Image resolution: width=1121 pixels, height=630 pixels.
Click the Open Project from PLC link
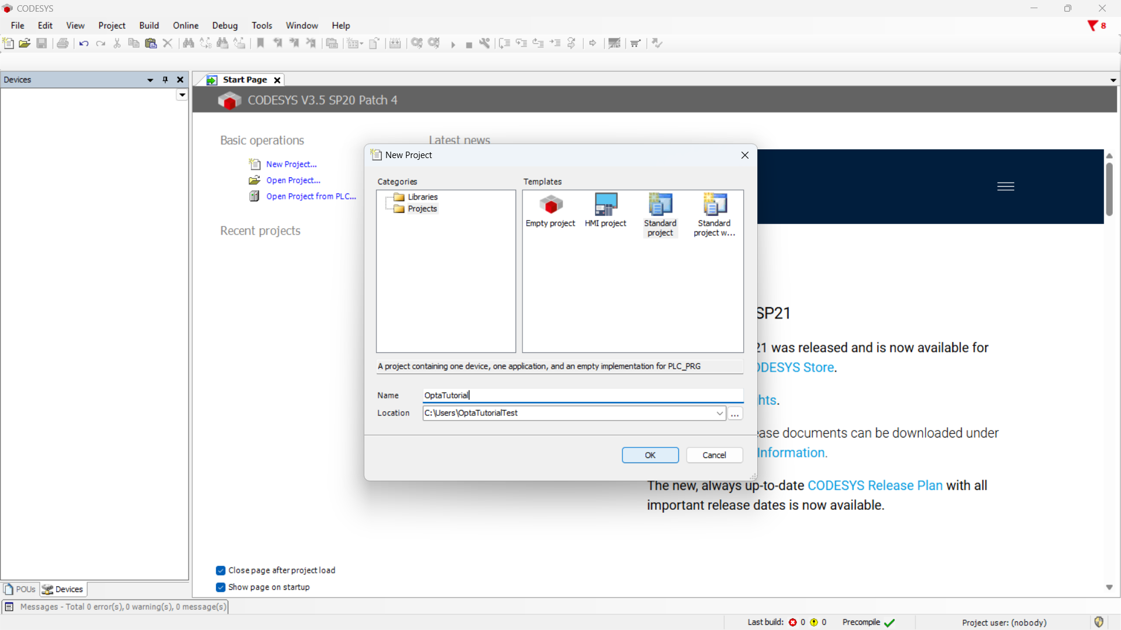[x=311, y=197]
